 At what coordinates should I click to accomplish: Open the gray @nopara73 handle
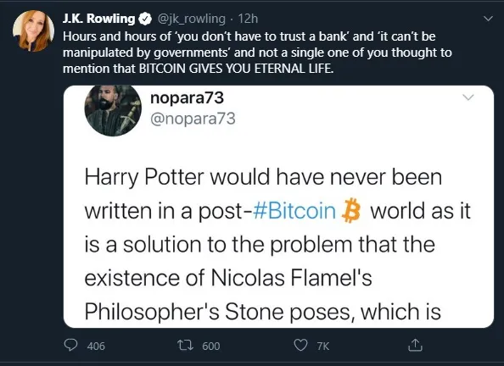click(193, 119)
